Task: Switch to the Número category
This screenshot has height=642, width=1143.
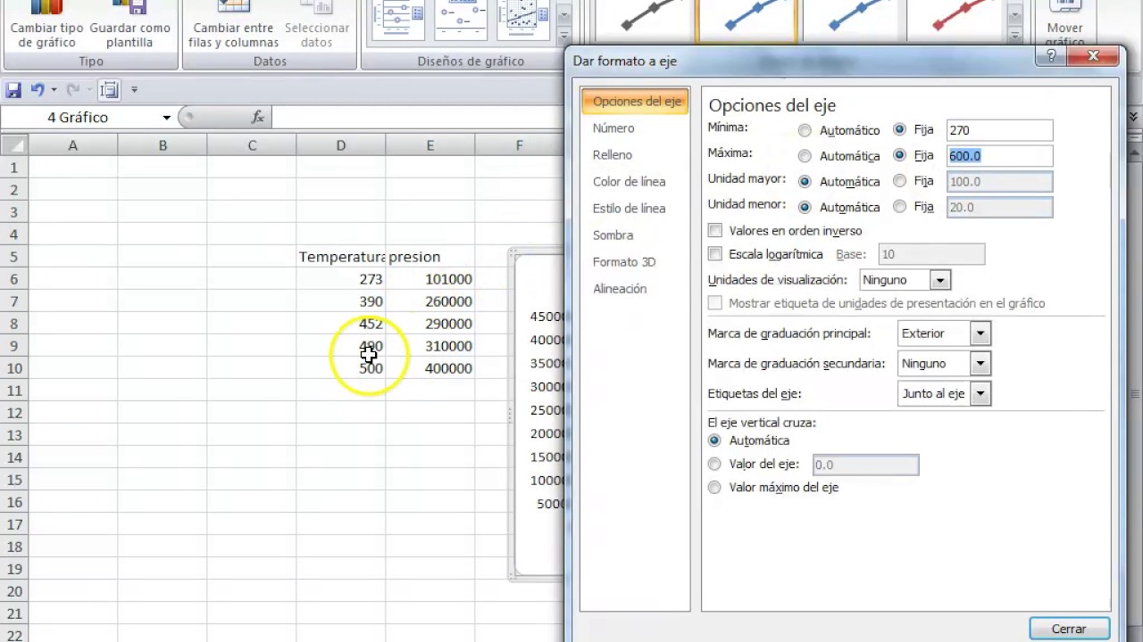Action: point(613,128)
